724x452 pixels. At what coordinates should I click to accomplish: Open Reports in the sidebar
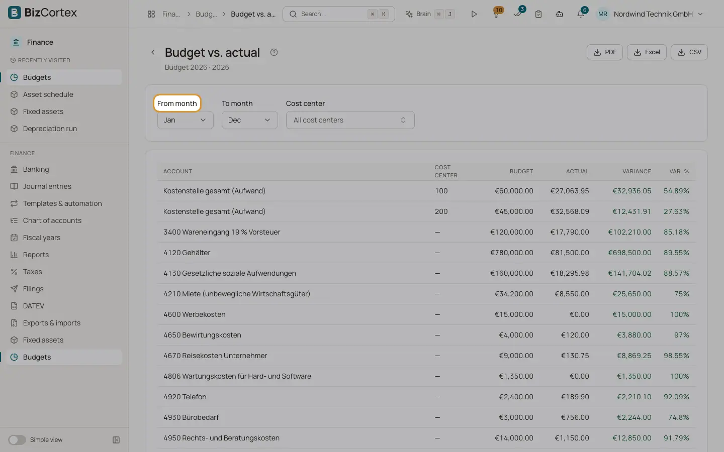pyautogui.click(x=64, y=255)
